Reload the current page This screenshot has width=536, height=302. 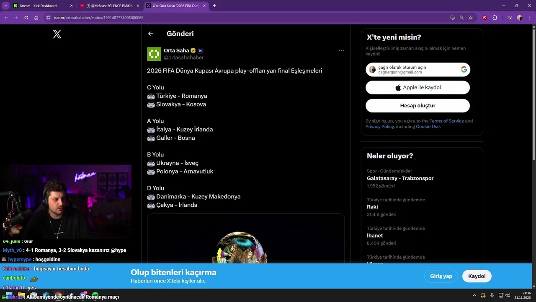coord(26,18)
